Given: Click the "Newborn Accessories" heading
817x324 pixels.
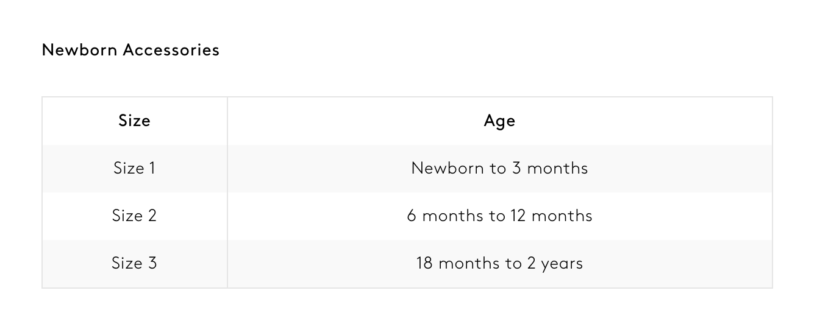Looking at the screenshot, I should pos(130,50).
